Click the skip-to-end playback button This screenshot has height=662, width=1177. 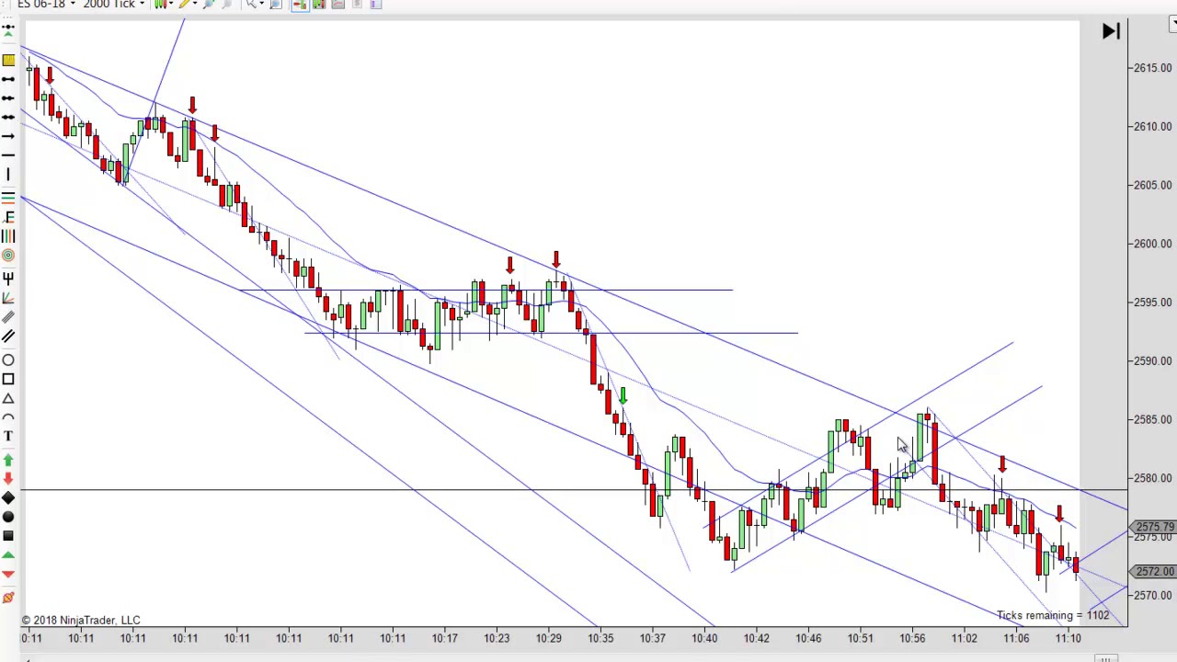point(1111,31)
